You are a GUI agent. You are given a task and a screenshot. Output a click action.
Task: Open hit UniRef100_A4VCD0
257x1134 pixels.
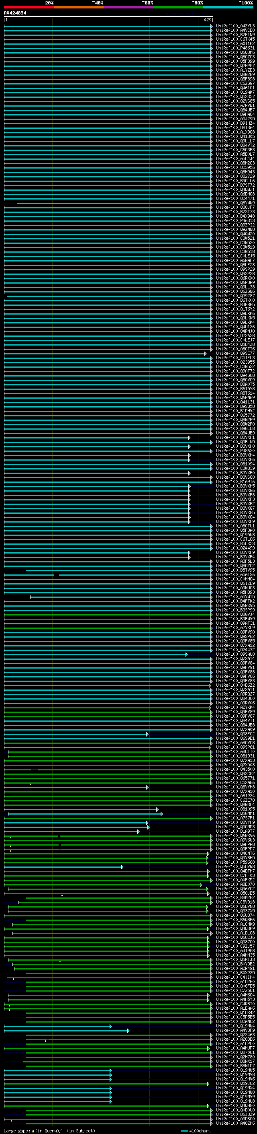pos(235,31)
